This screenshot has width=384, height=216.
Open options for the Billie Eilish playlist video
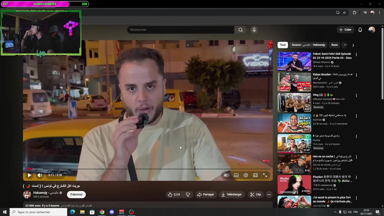click(x=356, y=177)
